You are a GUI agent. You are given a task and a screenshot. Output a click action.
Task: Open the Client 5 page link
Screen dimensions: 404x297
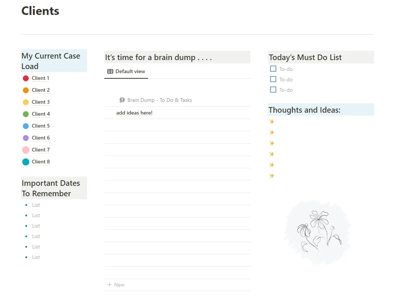[x=41, y=126]
